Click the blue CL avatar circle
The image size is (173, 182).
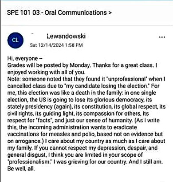click(16, 40)
